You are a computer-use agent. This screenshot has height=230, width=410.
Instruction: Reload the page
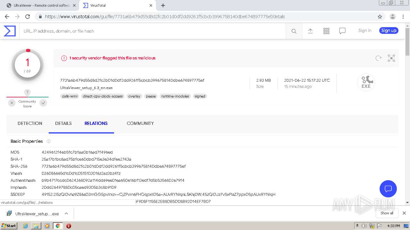tap(28, 17)
